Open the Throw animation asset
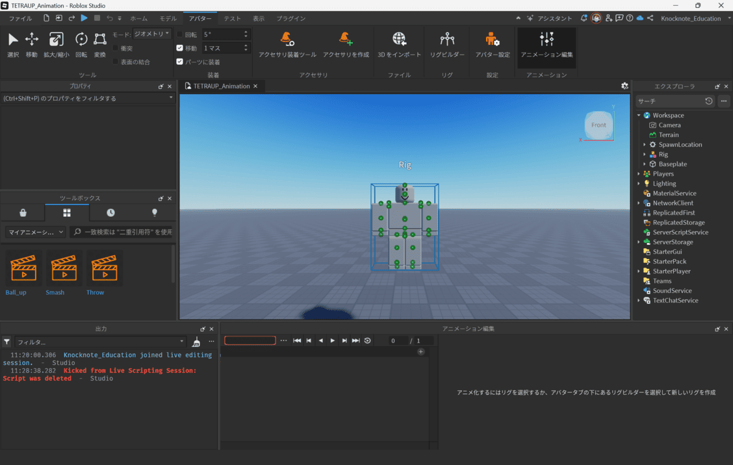 pos(104,273)
